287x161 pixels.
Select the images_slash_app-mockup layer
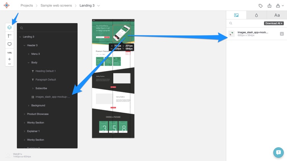point(52,97)
